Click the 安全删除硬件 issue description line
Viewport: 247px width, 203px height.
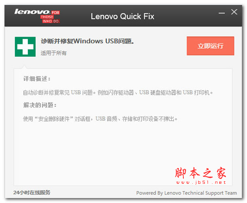tap(100, 119)
